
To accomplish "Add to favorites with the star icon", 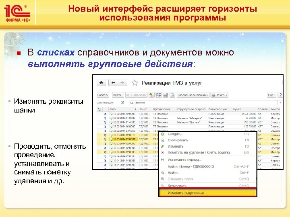I will (135, 83).
